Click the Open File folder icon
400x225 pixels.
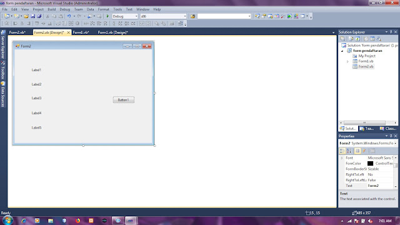tap(26, 16)
